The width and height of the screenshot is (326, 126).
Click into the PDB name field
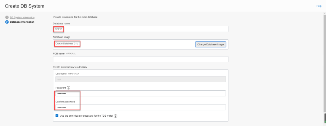click(x=140, y=59)
